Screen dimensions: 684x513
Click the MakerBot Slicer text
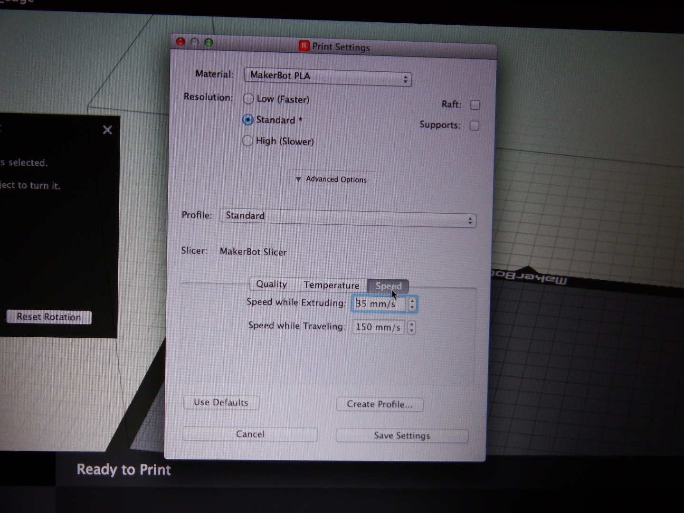coord(253,252)
